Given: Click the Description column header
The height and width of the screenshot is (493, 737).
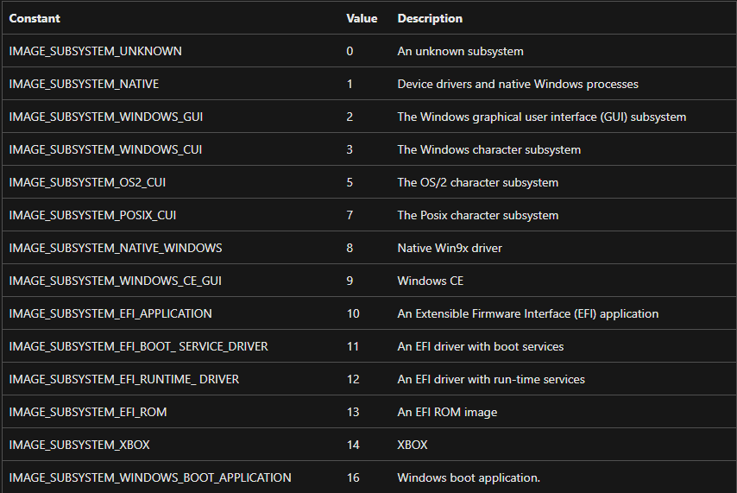Looking at the screenshot, I should point(430,18).
